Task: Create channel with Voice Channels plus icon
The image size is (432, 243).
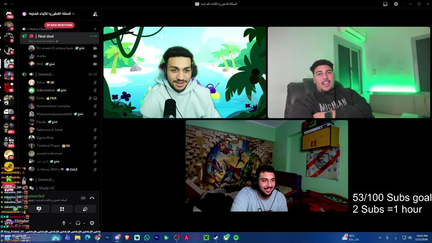Action: pos(95,29)
